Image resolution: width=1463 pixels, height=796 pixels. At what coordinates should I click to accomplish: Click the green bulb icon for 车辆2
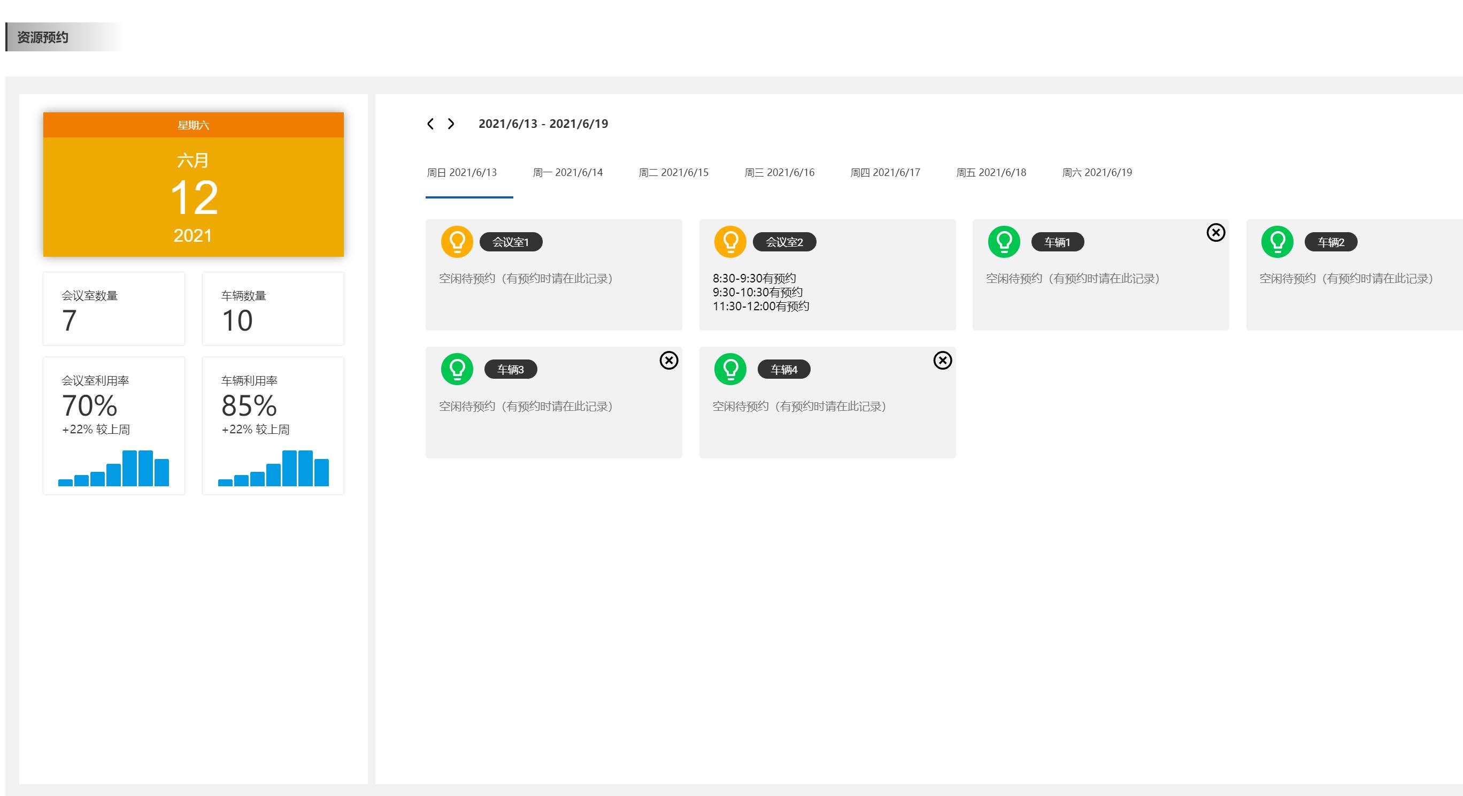(x=1277, y=242)
